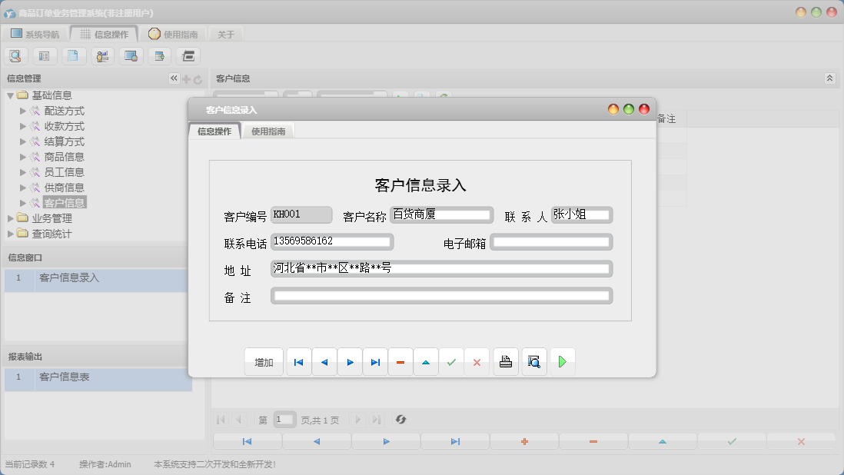Confirm the record with the green checkmark
The image size is (844, 475).
[x=452, y=361]
